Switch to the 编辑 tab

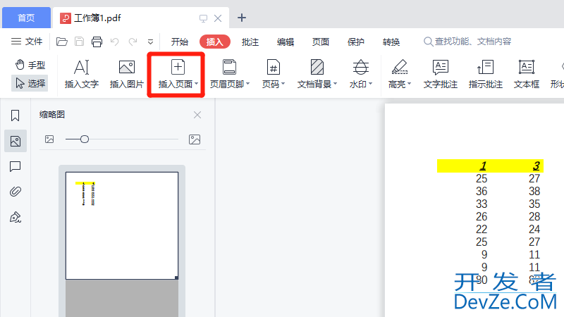tap(286, 42)
